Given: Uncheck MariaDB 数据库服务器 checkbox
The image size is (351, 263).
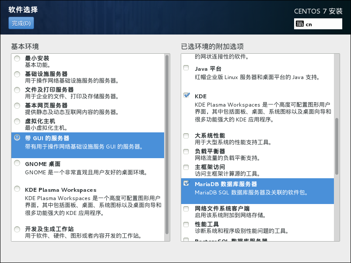Looking at the screenshot, I should (186, 183).
